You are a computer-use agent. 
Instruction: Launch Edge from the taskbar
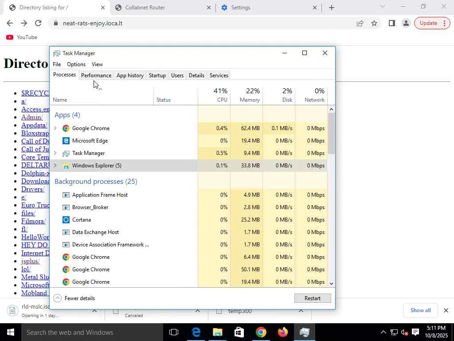196,332
